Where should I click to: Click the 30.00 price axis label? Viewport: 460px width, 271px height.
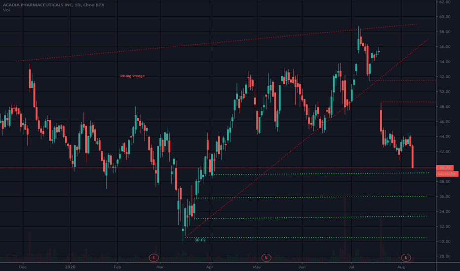point(445,241)
